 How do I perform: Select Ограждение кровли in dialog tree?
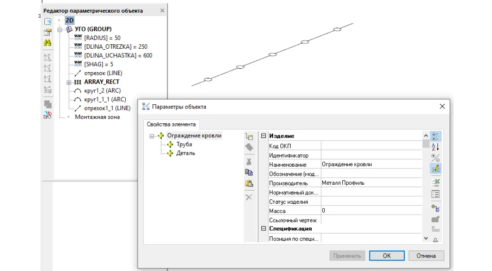[194, 135]
